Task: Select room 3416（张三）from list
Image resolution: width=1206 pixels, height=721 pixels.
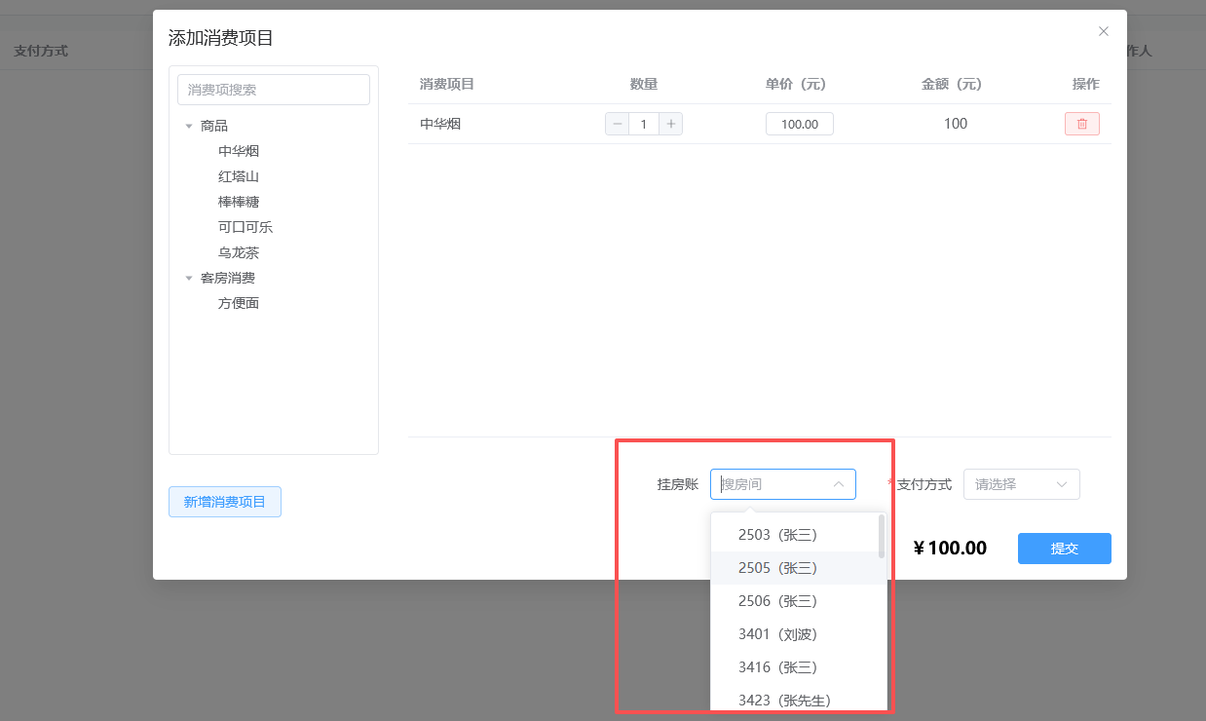Action: tap(799, 667)
